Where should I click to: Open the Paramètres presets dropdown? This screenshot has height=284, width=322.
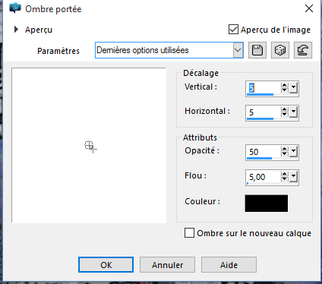[x=238, y=50]
